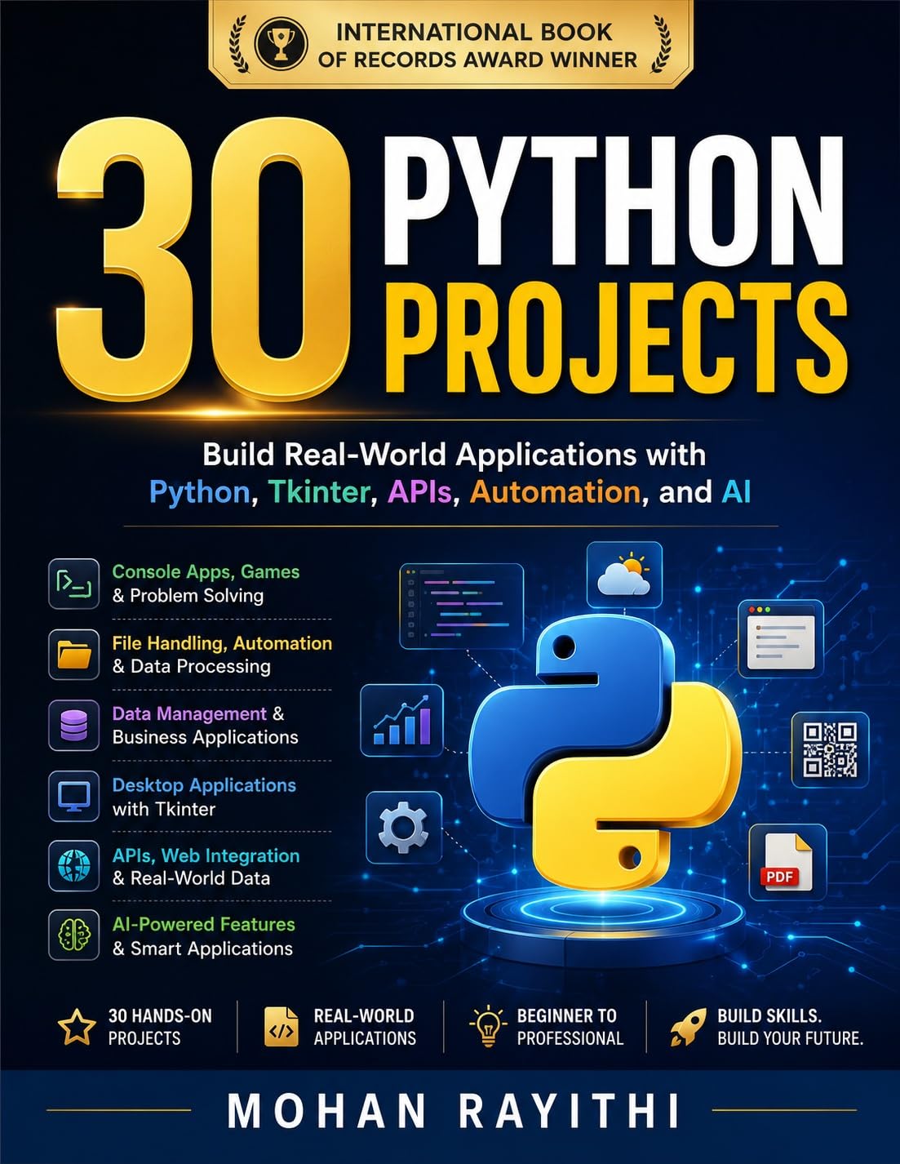The width and height of the screenshot is (900, 1164).
Task: Click the purple database icon beside Data Management
Action: coord(73,725)
